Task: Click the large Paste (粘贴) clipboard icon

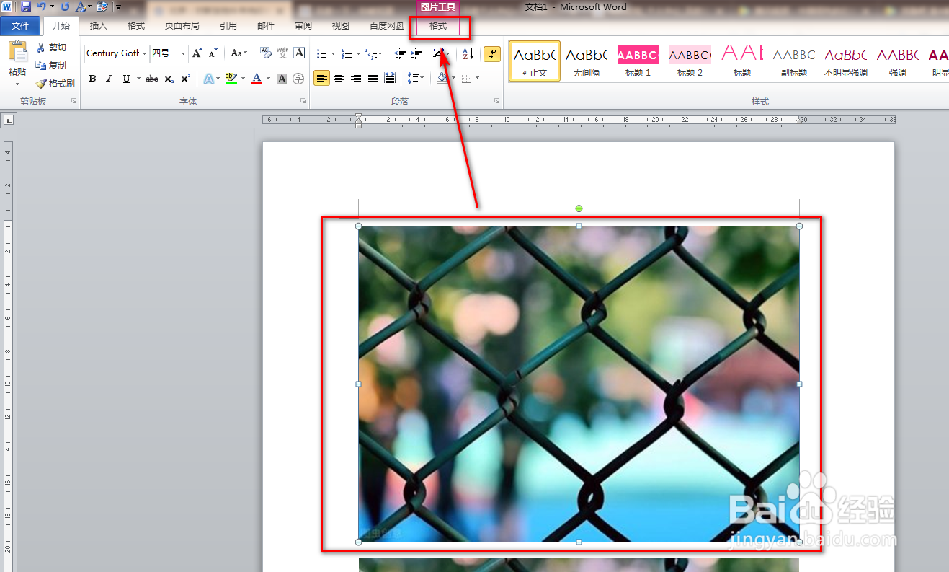Action: [x=17, y=51]
